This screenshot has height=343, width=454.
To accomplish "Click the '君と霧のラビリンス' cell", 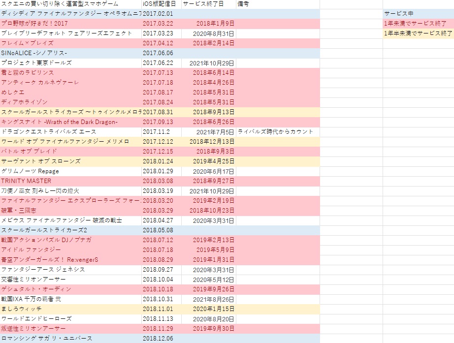I will pos(71,73).
